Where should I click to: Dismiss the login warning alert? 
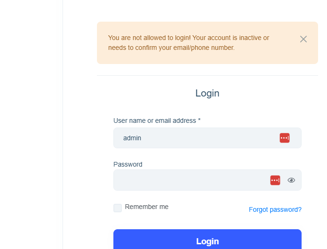[x=303, y=39]
